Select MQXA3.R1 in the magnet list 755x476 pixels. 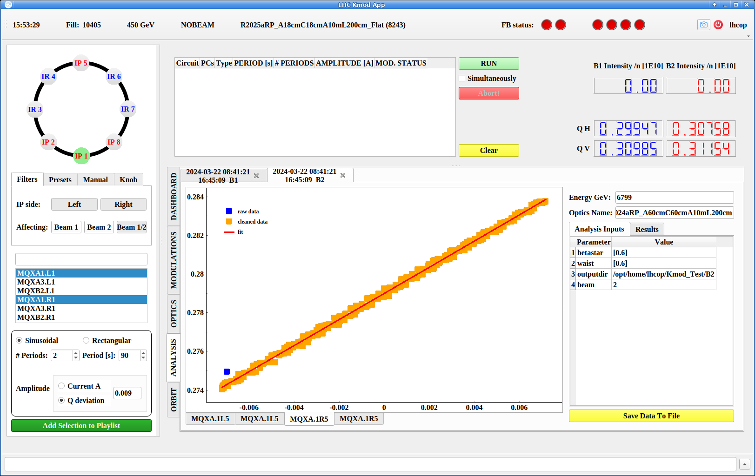click(81, 308)
